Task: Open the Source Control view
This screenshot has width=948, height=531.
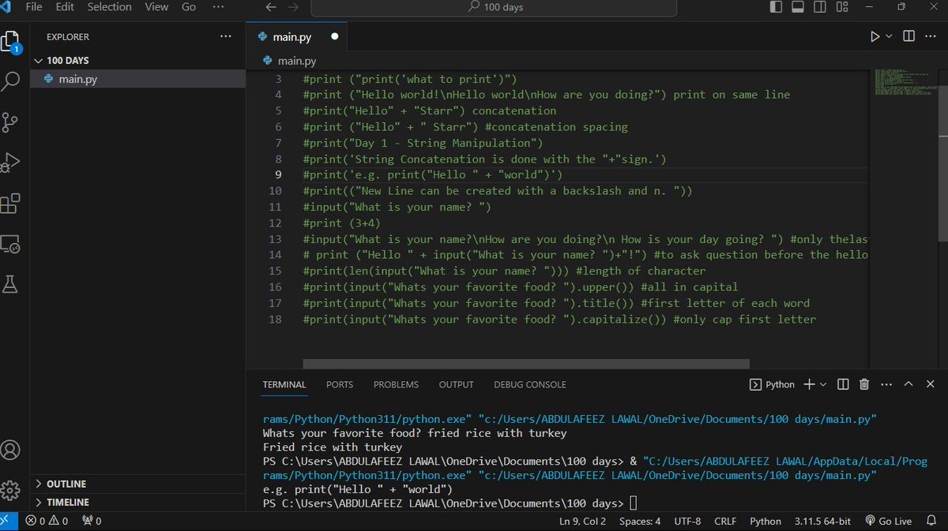Action: pyautogui.click(x=10, y=122)
